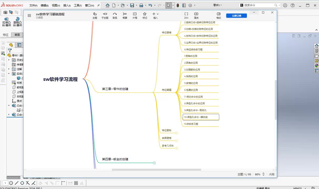Click SolidWorks Resources home icon on task pane
319x189 pixels.
[x=317, y=46]
